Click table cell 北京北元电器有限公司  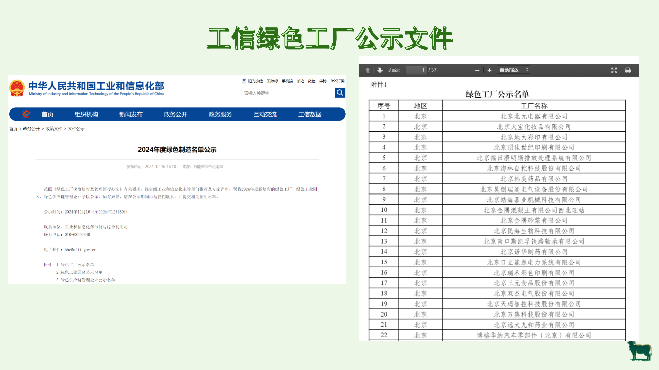[534, 116]
